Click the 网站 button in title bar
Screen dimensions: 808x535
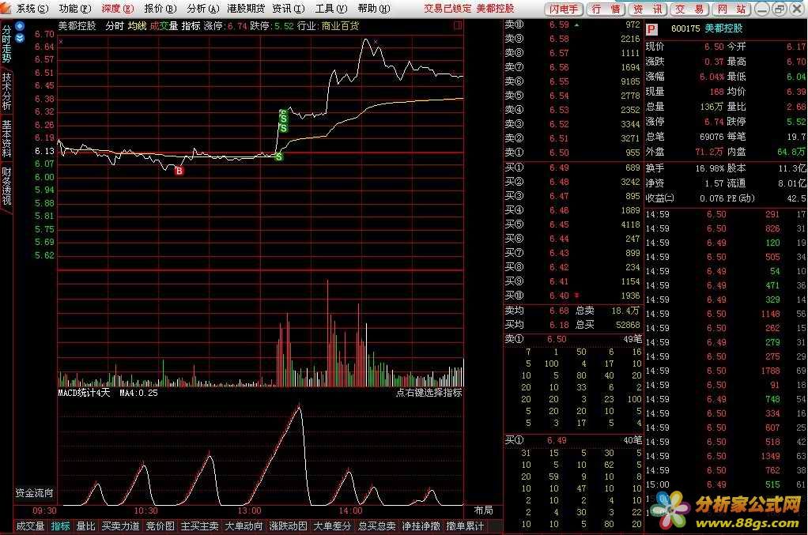732,9
